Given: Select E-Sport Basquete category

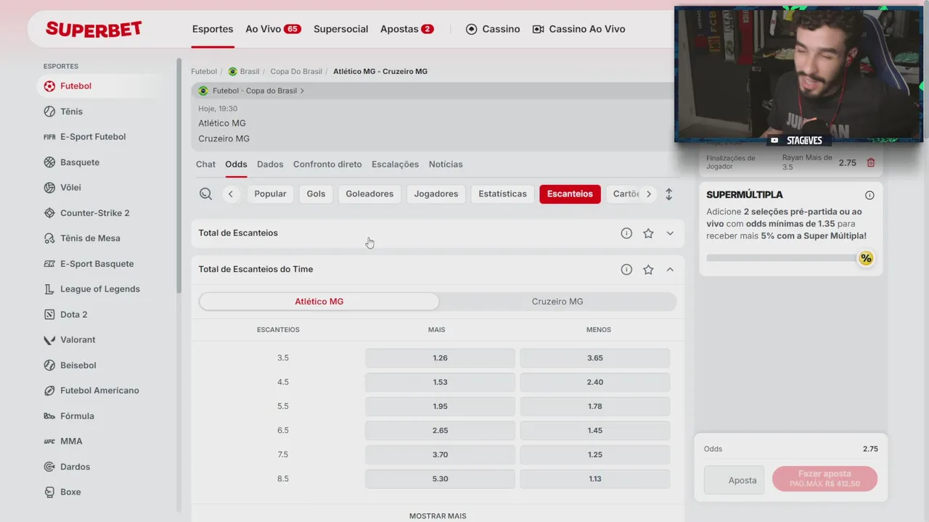Looking at the screenshot, I should [88, 264].
